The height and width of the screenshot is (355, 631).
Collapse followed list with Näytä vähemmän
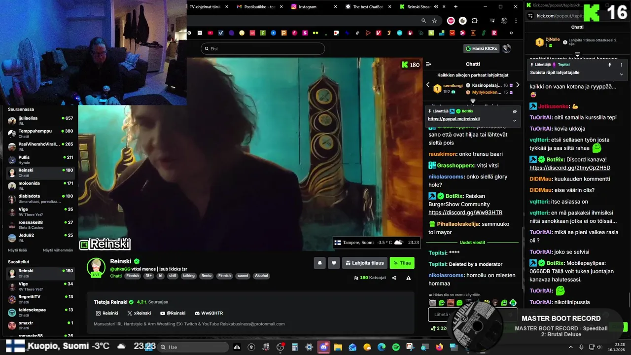tap(58, 250)
